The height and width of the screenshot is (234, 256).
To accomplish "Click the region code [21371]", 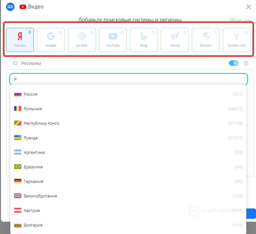I will (x=235, y=138).
